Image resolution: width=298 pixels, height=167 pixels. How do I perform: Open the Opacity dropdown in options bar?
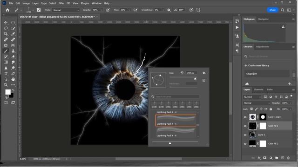pyautogui.click(x=102, y=10)
